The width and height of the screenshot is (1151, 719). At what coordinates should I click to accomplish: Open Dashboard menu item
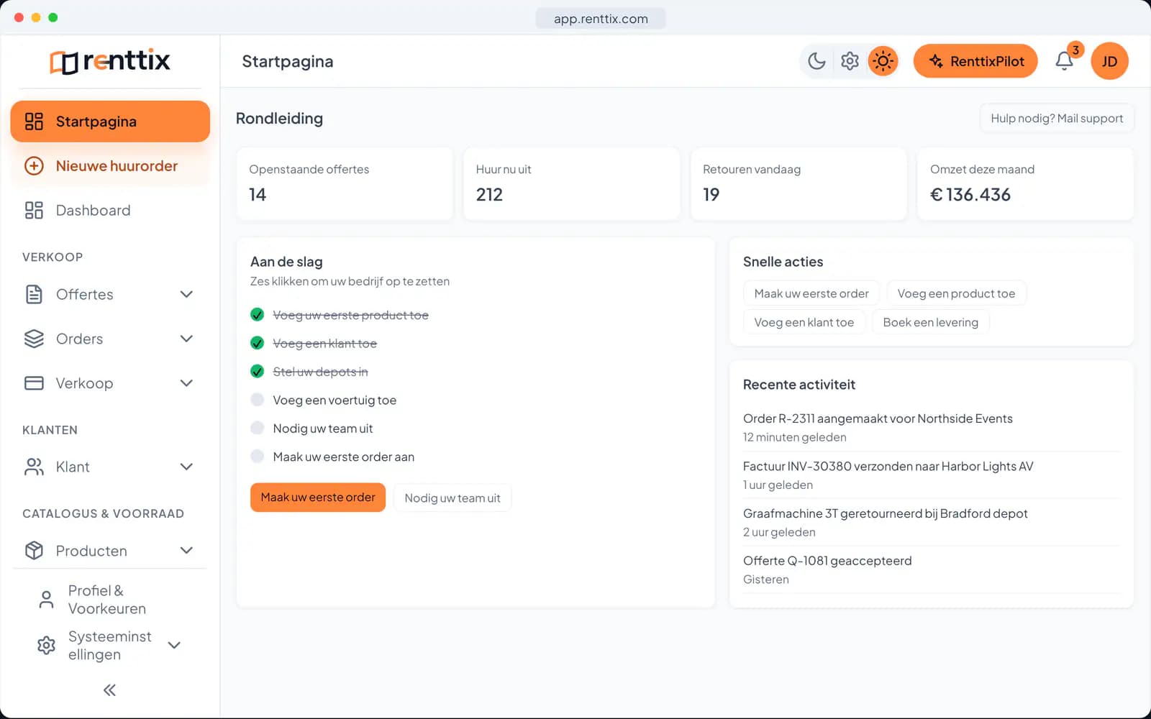click(110, 210)
